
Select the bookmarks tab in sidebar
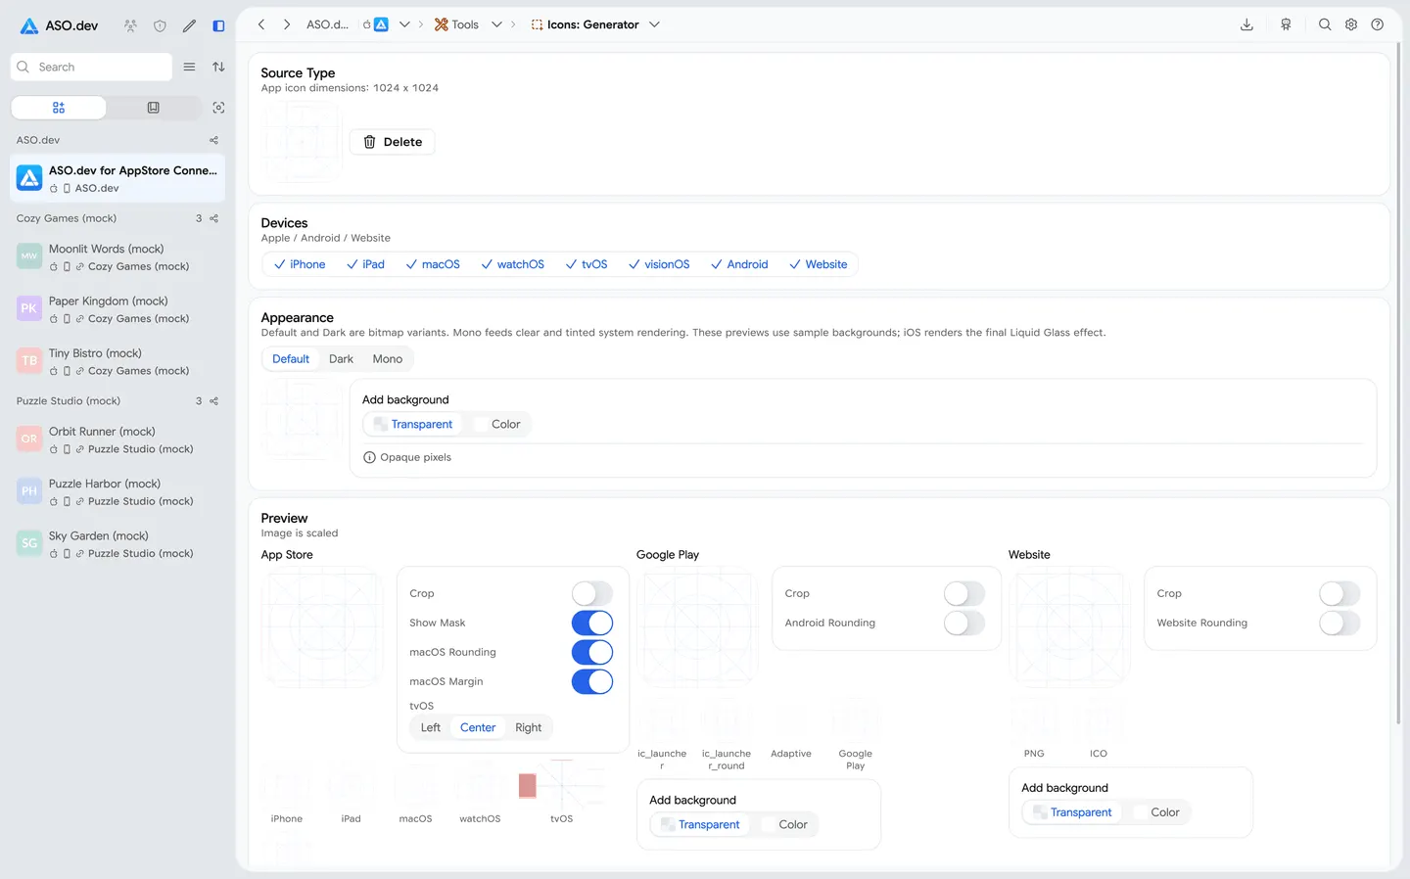[153, 108]
